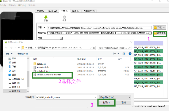
Task: Sort files by 类型 column
Action: [x=100, y=59]
